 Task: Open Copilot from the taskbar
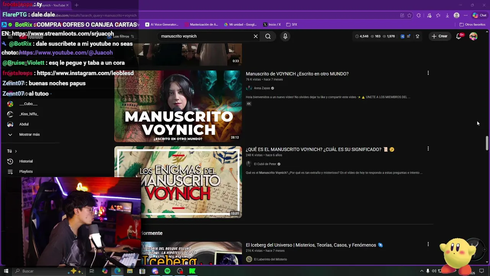click(105, 271)
